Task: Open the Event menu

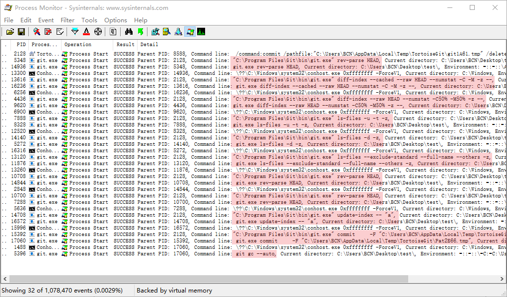Action: tap(46, 20)
